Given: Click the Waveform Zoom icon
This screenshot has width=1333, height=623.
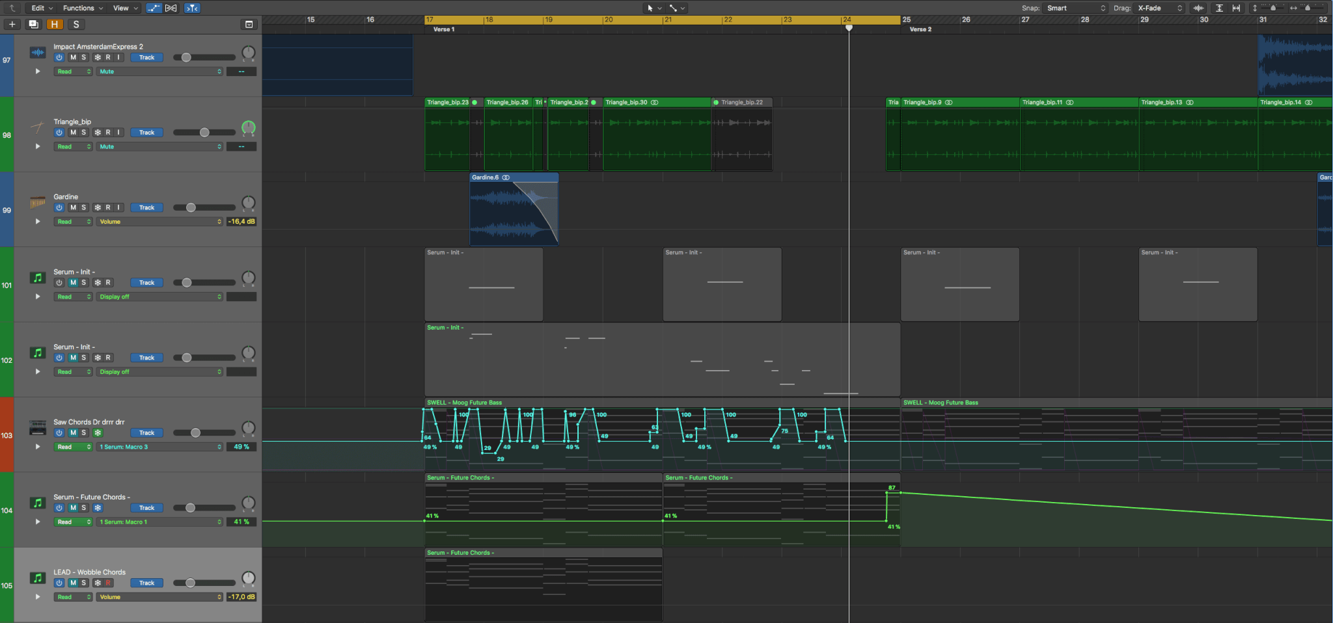Looking at the screenshot, I should 1198,8.
